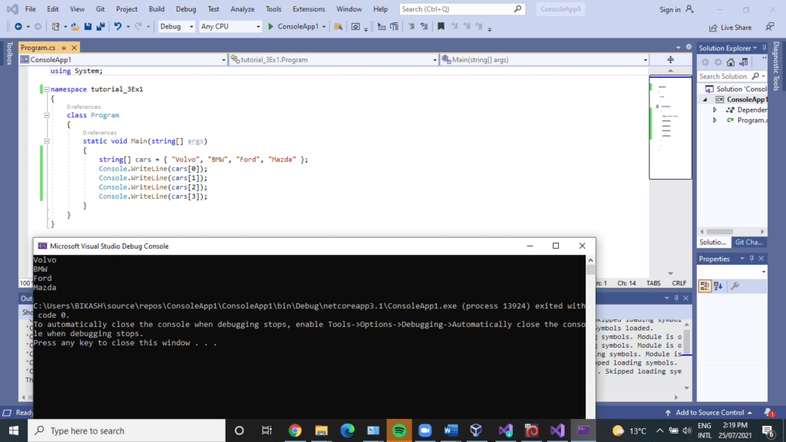
Task: Click the code minimap scrollbar preview
Action: pyautogui.click(x=670, y=127)
